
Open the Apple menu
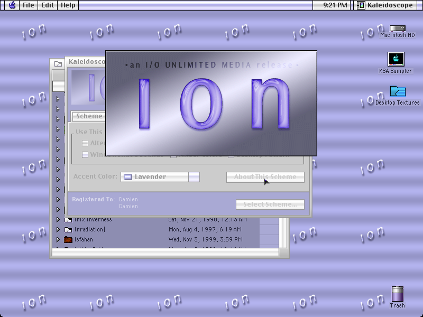pyautogui.click(x=12, y=5)
